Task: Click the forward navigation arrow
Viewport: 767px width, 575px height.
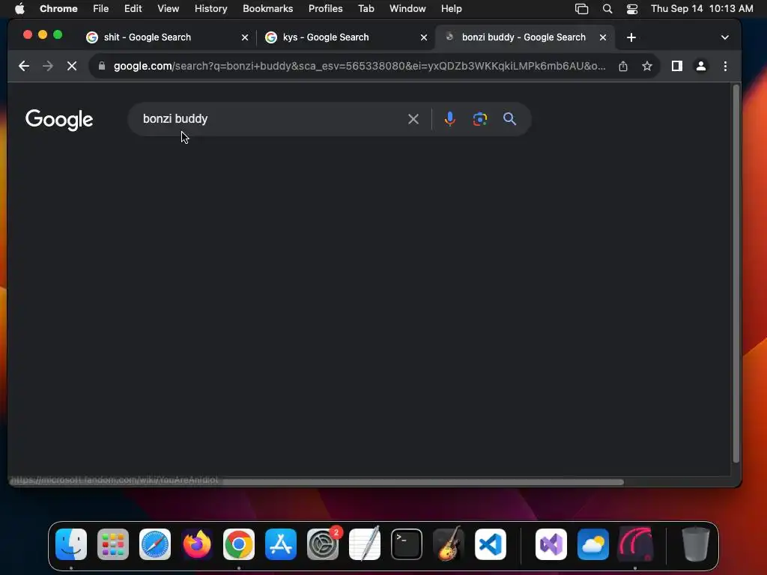Action: [47, 66]
